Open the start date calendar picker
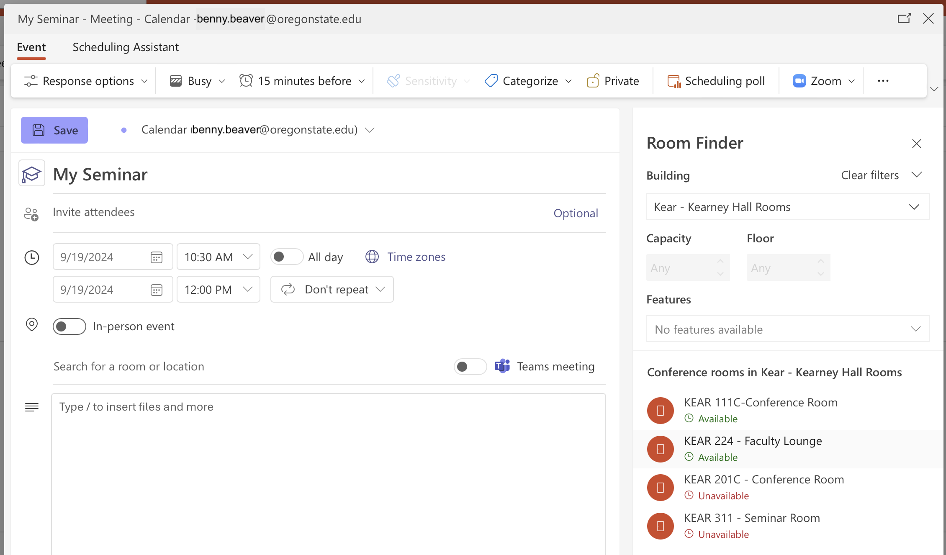946x555 pixels. coord(157,257)
